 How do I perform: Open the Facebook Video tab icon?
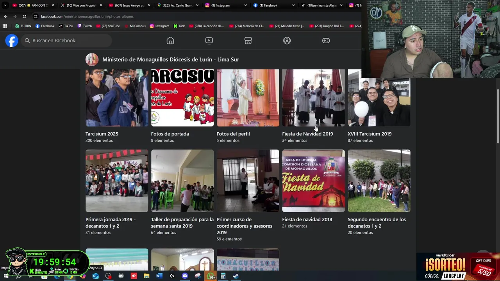click(x=209, y=41)
